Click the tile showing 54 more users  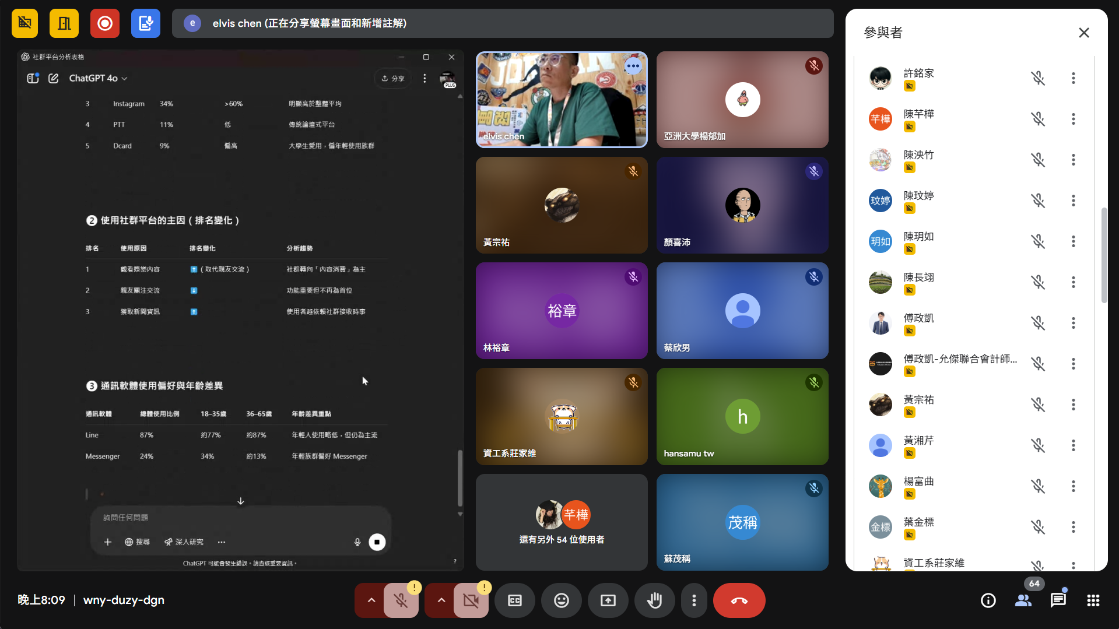coord(561,522)
